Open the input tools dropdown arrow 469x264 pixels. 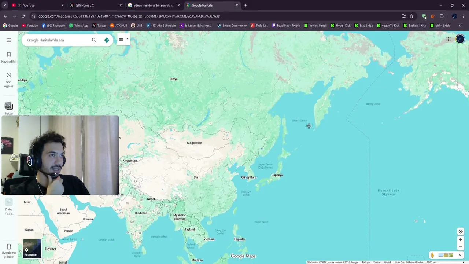pos(128,39)
